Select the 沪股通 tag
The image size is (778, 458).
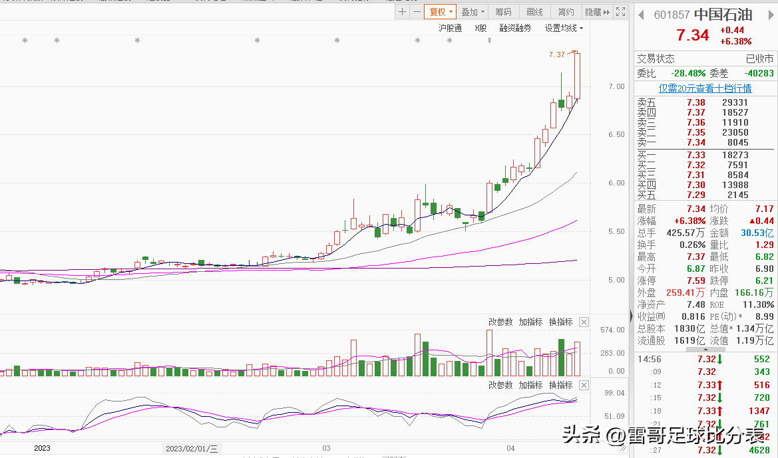(450, 29)
